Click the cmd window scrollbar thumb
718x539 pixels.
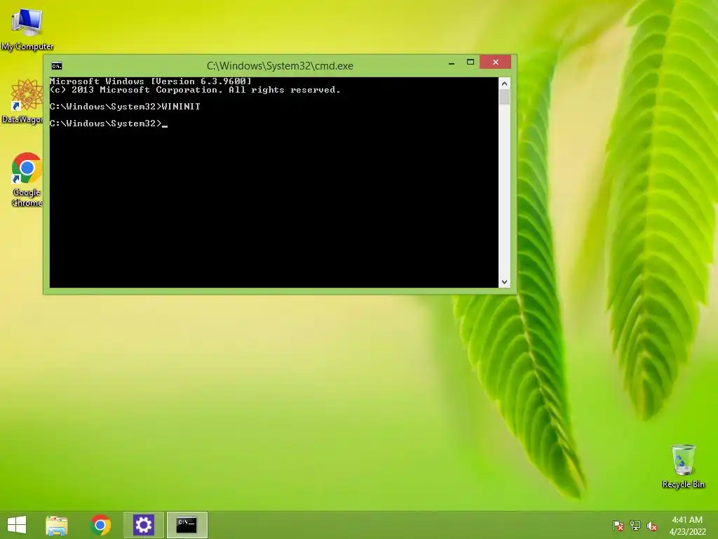pyautogui.click(x=504, y=97)
